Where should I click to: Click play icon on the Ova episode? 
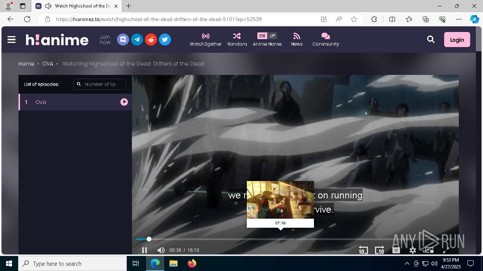click(x=124, y=102)
